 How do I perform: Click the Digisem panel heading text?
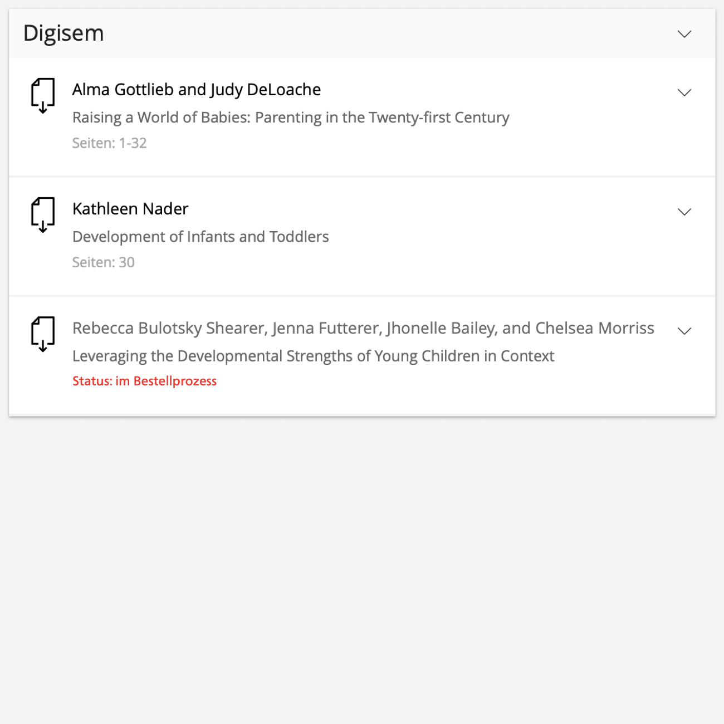coord(63,33)
